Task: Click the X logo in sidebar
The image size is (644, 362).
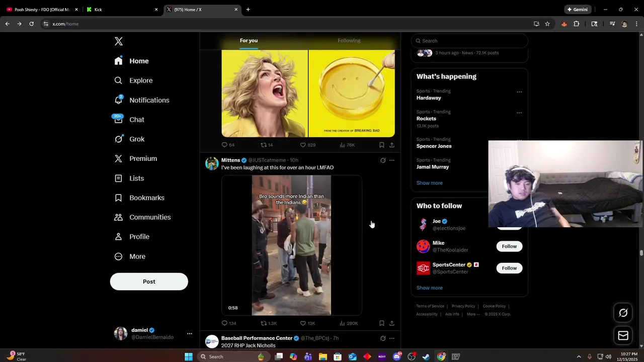Action: click(119, 41)
